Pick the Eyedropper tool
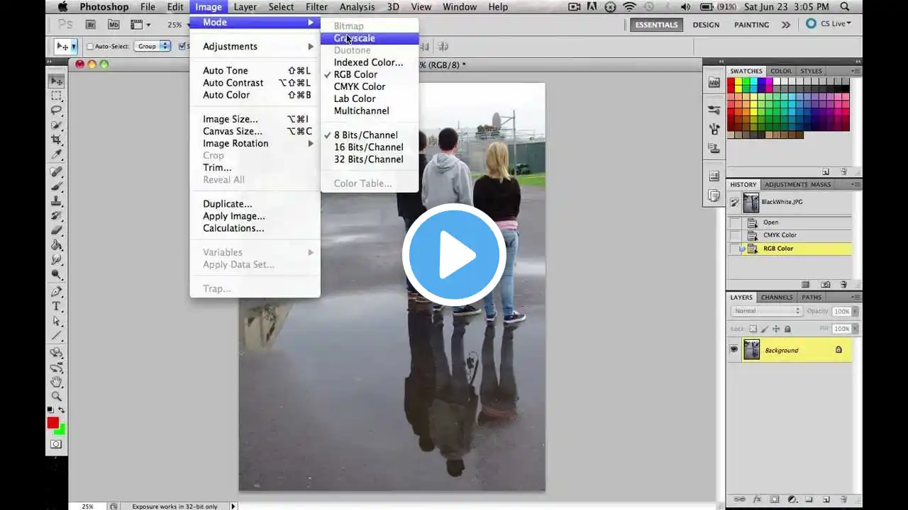Screen dimensions: 908x510 point(56,154)
